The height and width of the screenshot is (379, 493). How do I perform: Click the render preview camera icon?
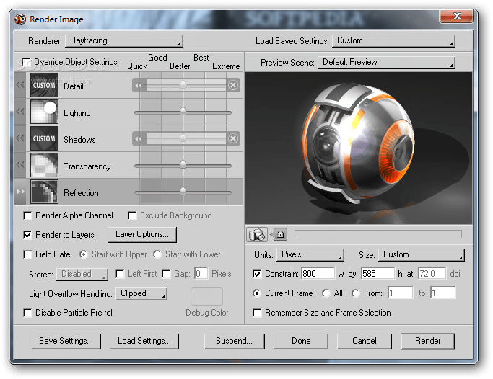[257, 235]
